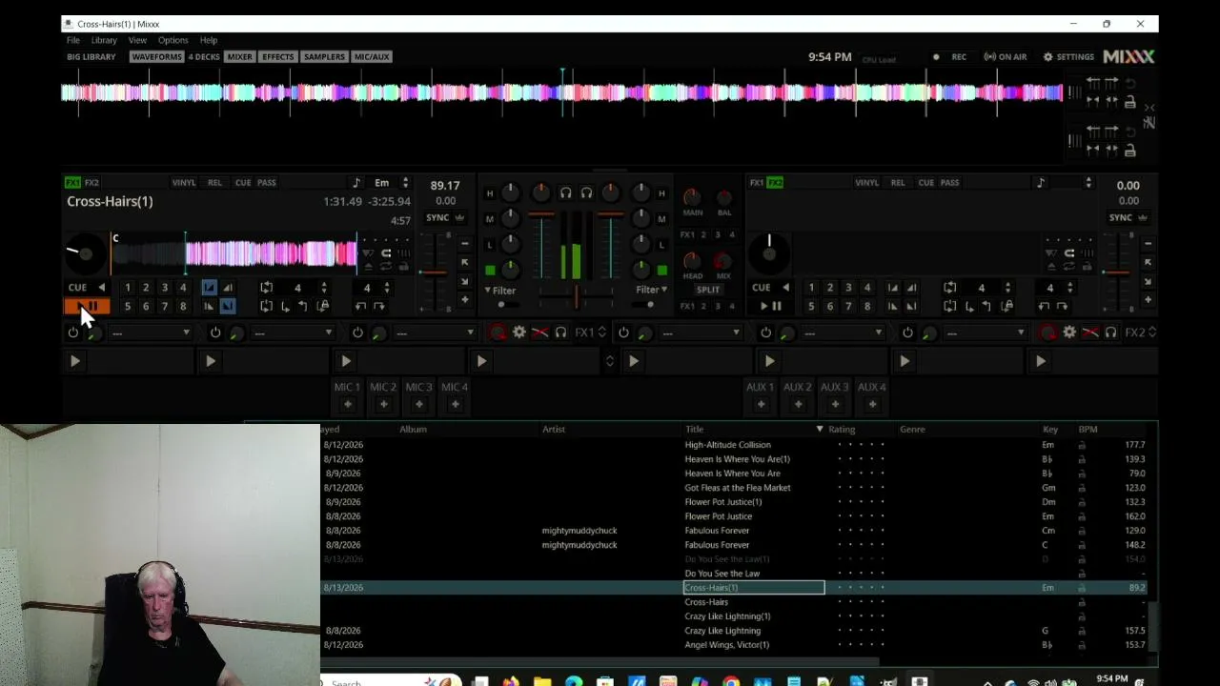This screenshot has width=1220, height=686.
Task: Click the beat jump backward button on deck 1
Action: point(360,306)
